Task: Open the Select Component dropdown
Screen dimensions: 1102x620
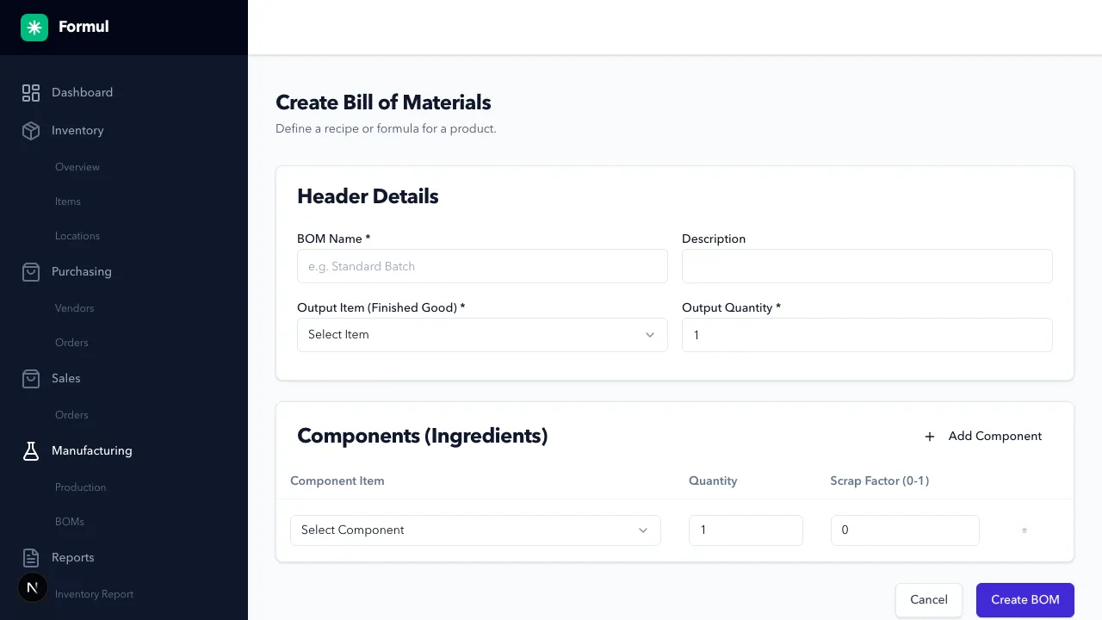Action: coord(475,530)
